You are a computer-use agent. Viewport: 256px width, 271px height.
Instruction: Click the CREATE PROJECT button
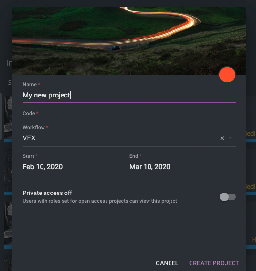[x=214, y=263]
